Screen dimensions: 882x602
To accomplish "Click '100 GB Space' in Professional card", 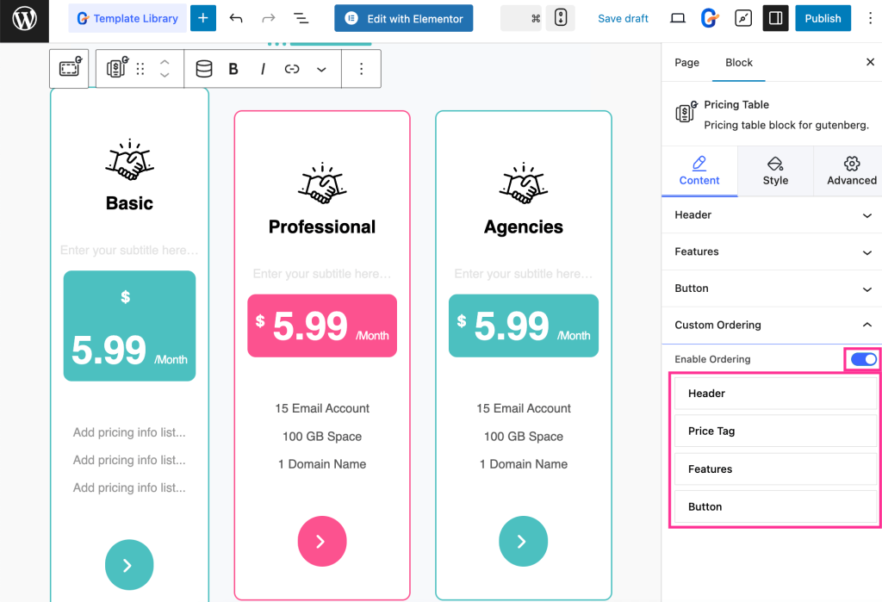I will (322, 437).
